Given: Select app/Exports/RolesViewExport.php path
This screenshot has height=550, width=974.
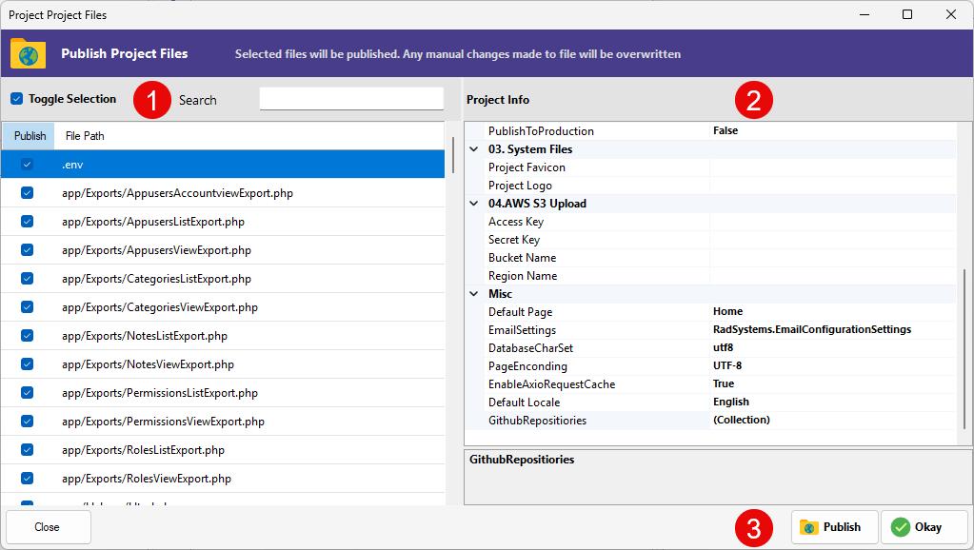Looking at the screenshot, I should 147,479.
